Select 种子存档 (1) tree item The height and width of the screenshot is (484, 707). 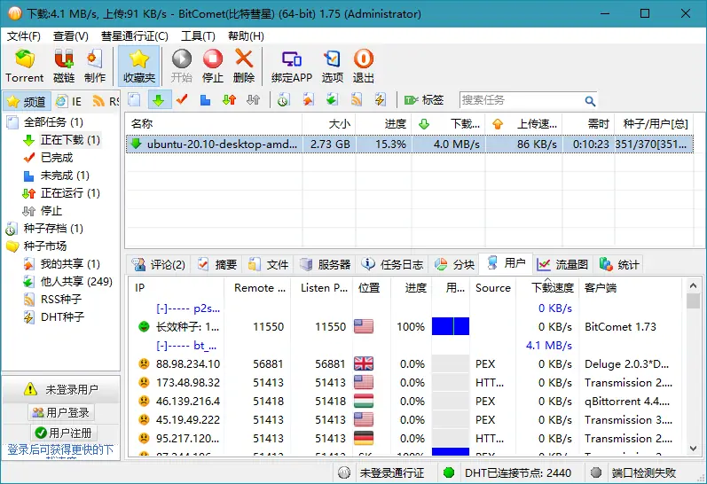[x=53, y=229]
